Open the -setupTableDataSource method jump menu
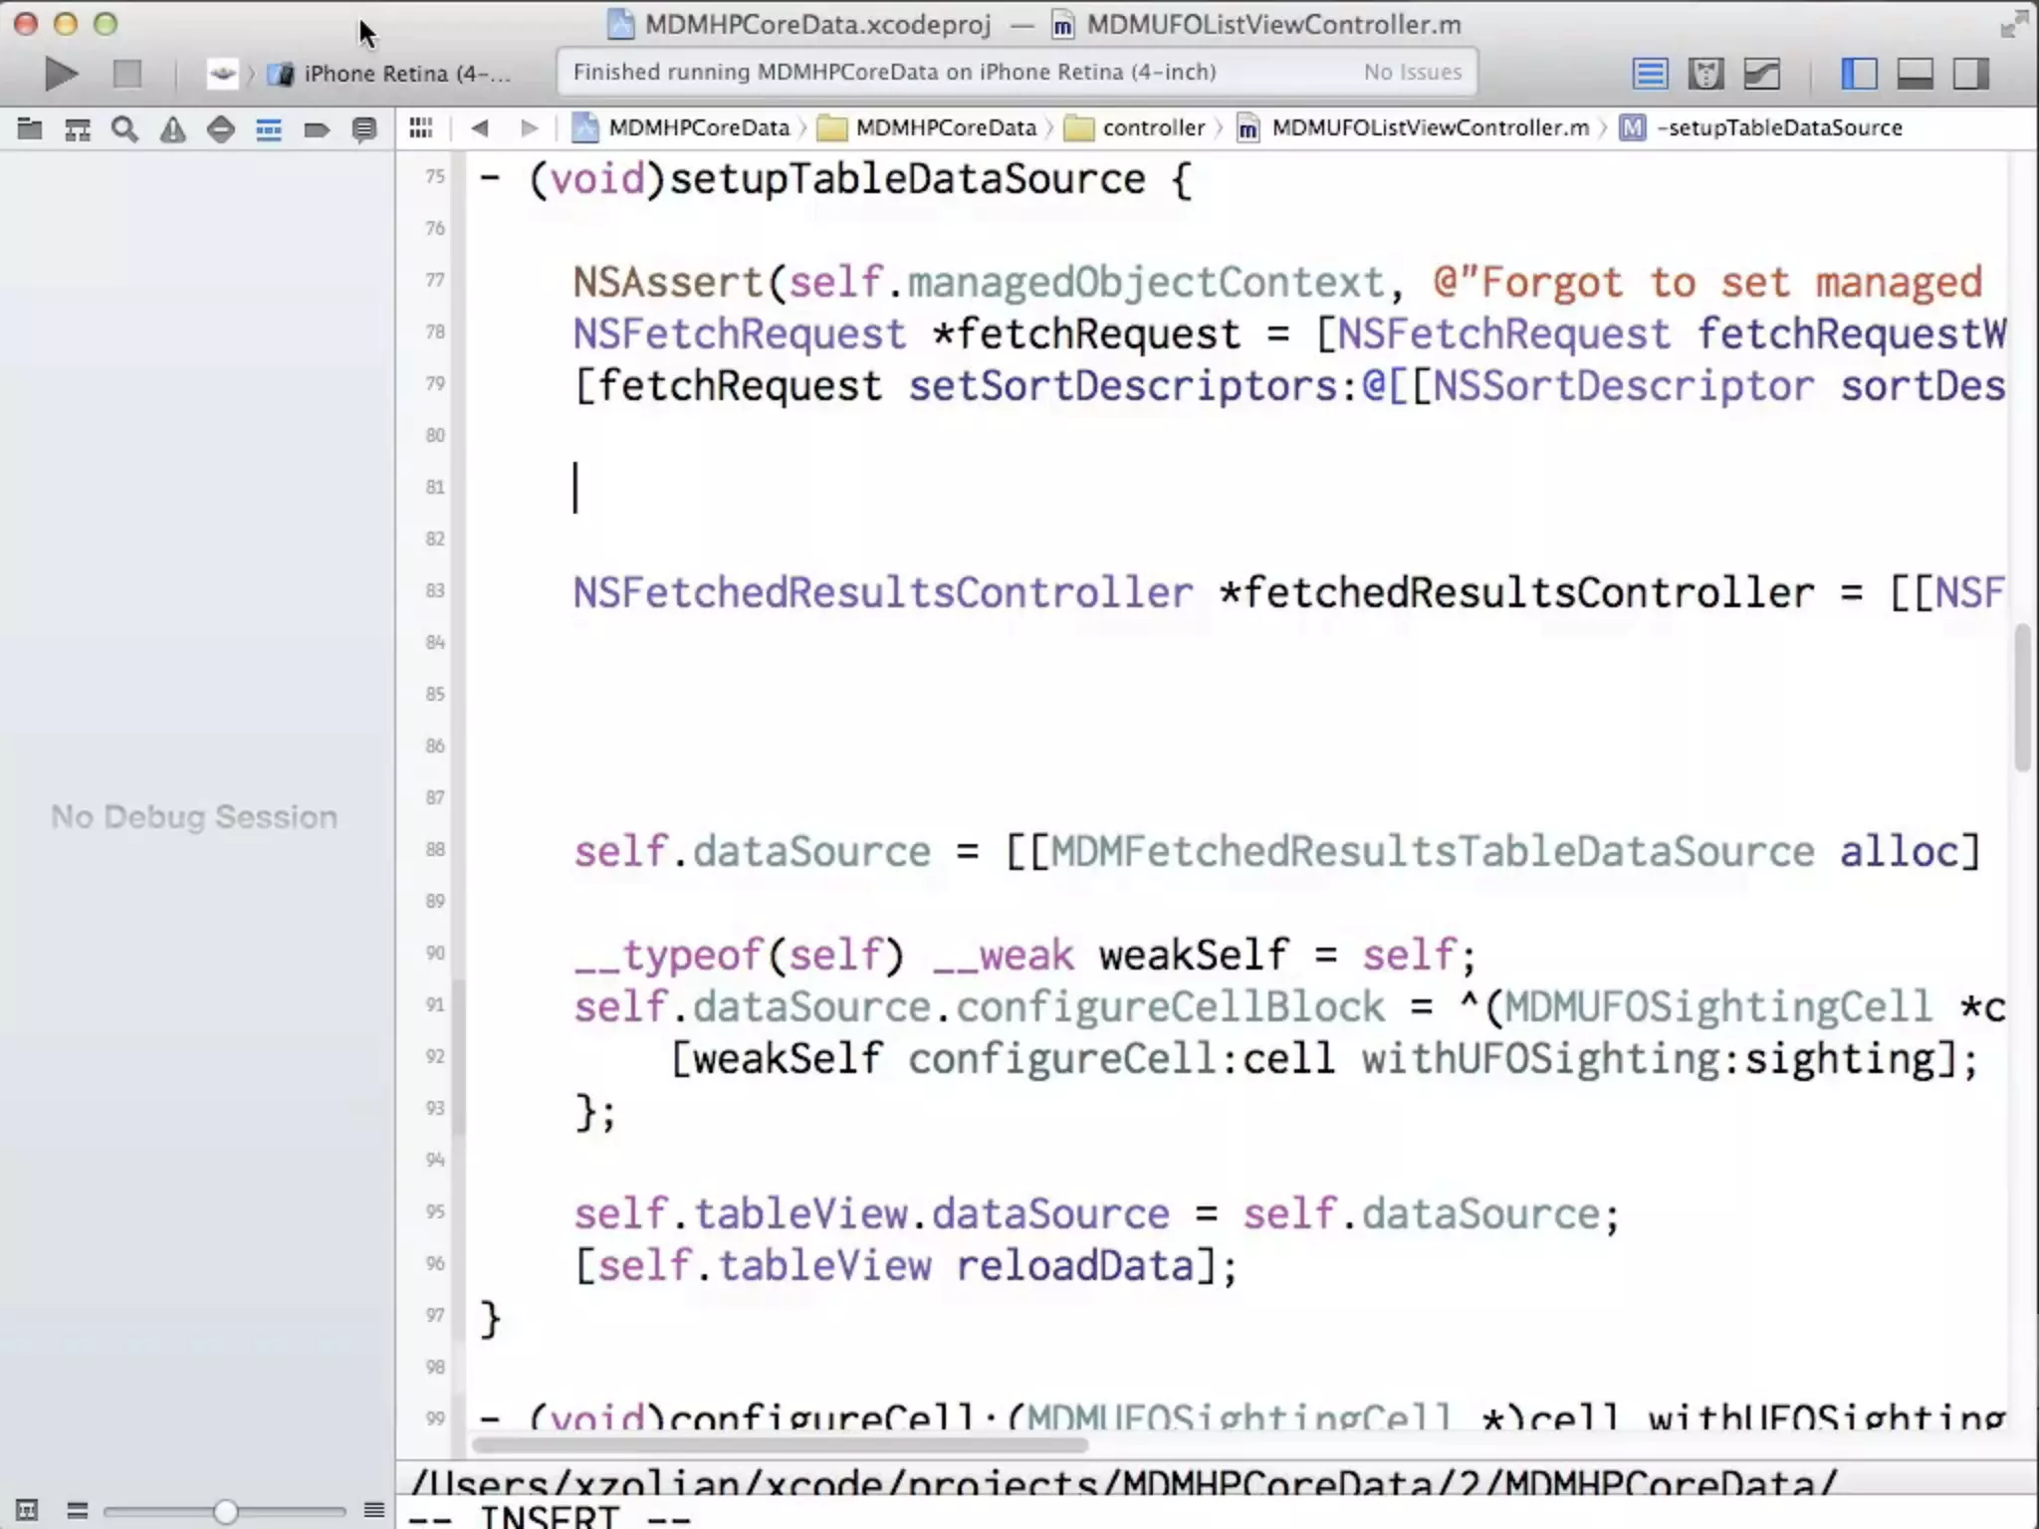The height and width of the screenshot is (1529, 2039). click(1782, 128)
